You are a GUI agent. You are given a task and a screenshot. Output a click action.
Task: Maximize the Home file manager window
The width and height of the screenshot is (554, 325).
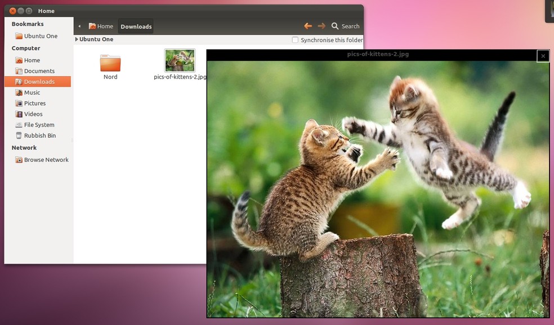coord(29,11)
